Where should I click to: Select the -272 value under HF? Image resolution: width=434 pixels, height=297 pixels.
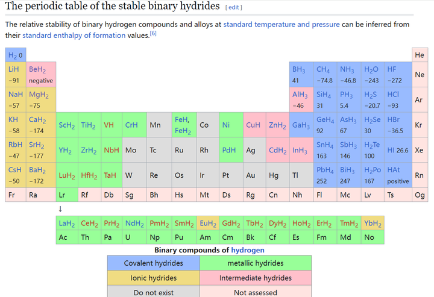coord(394,81)
